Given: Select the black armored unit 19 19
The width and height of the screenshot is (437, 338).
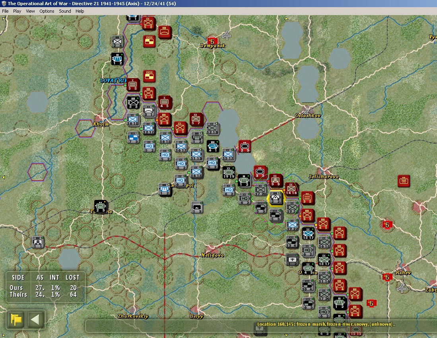Looking at the screenshot, I should point(229,173).
